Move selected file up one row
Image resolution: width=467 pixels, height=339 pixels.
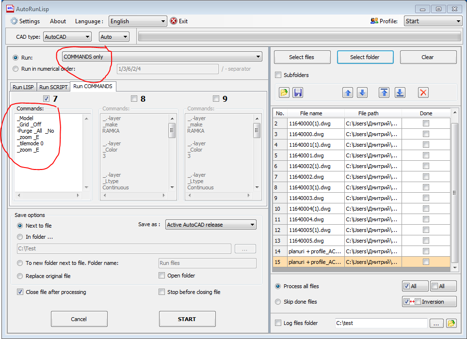pyautogui.click(x=348, y=92)
